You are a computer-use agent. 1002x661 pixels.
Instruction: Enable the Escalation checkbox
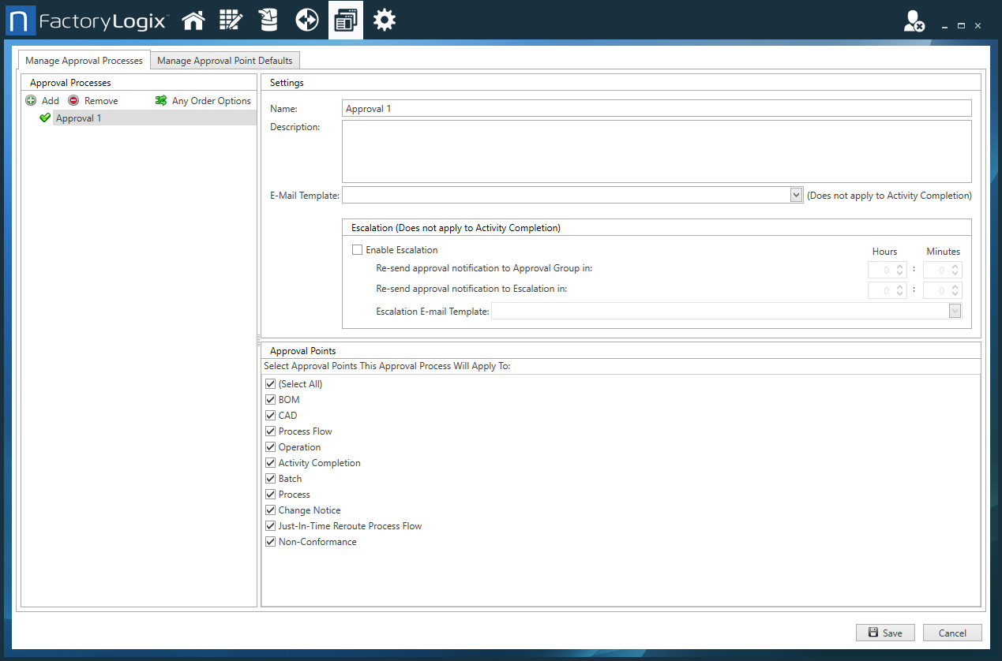pos(357,249)
